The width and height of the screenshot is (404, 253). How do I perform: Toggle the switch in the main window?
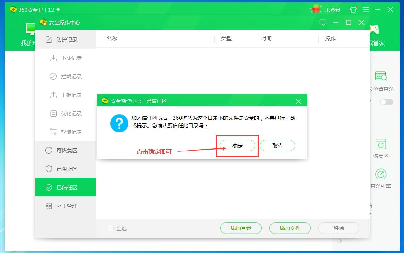(387, 102)
